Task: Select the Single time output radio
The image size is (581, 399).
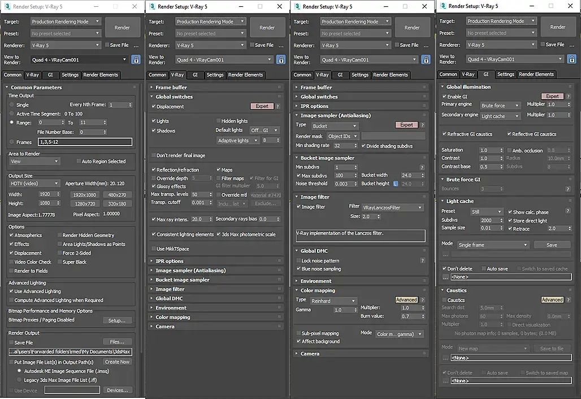Action: coord(12,105)
